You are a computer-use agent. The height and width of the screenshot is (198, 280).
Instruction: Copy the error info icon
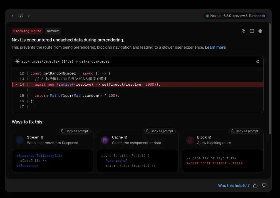click(x=243, y=31)
